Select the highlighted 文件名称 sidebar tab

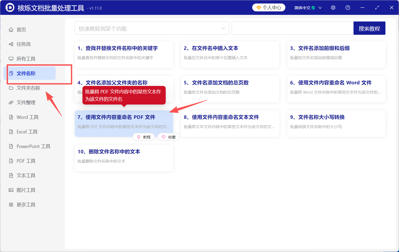point(25,73)
